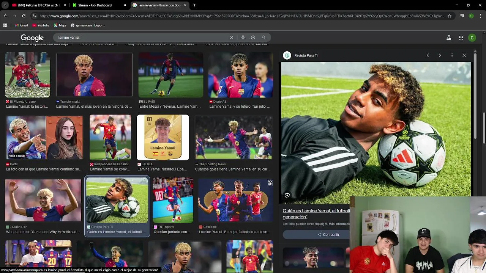Screen dimensions: 486x273
Task: Open ¿Quién Es? image thumbnail
Action: (x=43, y=200)
